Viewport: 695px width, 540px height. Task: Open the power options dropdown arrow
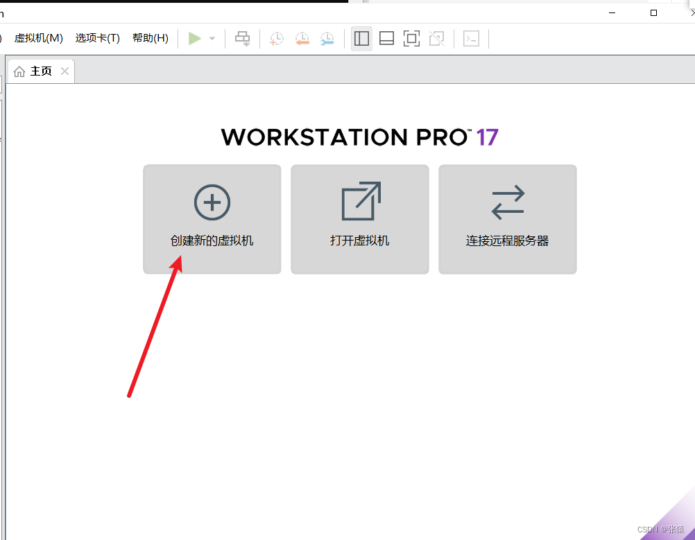coord(212,39)
